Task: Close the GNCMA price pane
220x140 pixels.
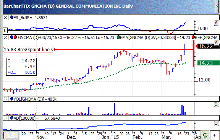Action: (5, 37)
